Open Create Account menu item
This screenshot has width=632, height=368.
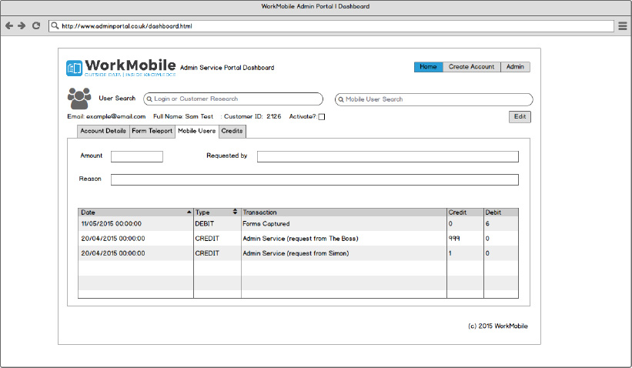[x=472, y=67]
